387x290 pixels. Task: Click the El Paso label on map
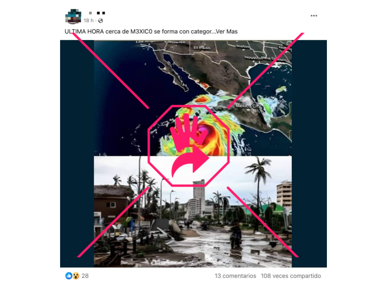point(202,48)
